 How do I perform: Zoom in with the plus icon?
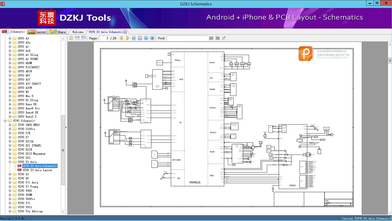152,38
